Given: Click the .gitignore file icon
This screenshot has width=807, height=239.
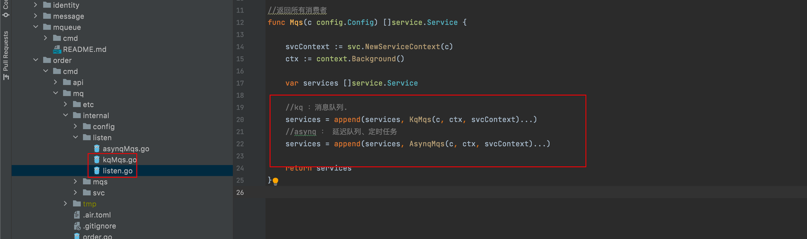Looking at the screenshot, I should [77, 226].
